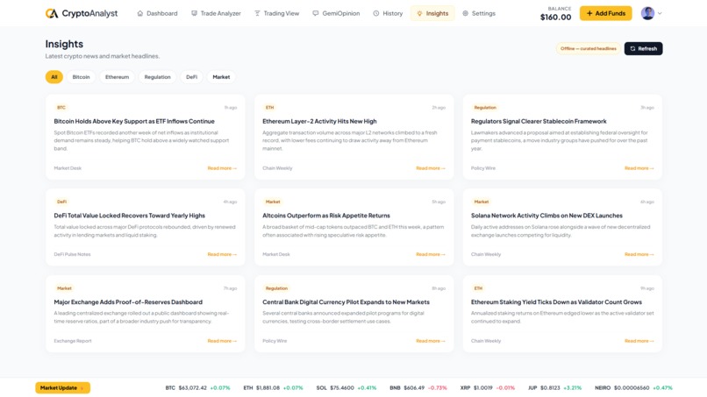Click the NEIRO ticker entry
The image size is (707, 397).
click(633, 388)
